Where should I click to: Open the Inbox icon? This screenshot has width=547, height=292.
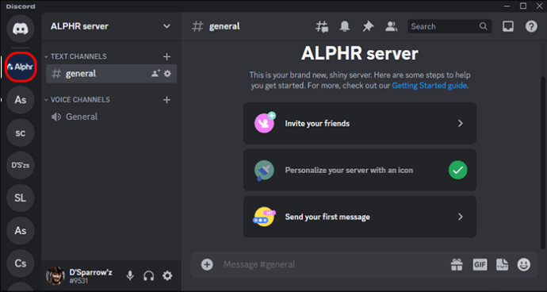(508, 26)
